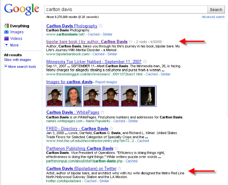This screenshot has width=228, height=185.
Task: Open Cached link for parthenonpub.com result
Action: coord(132,161)
